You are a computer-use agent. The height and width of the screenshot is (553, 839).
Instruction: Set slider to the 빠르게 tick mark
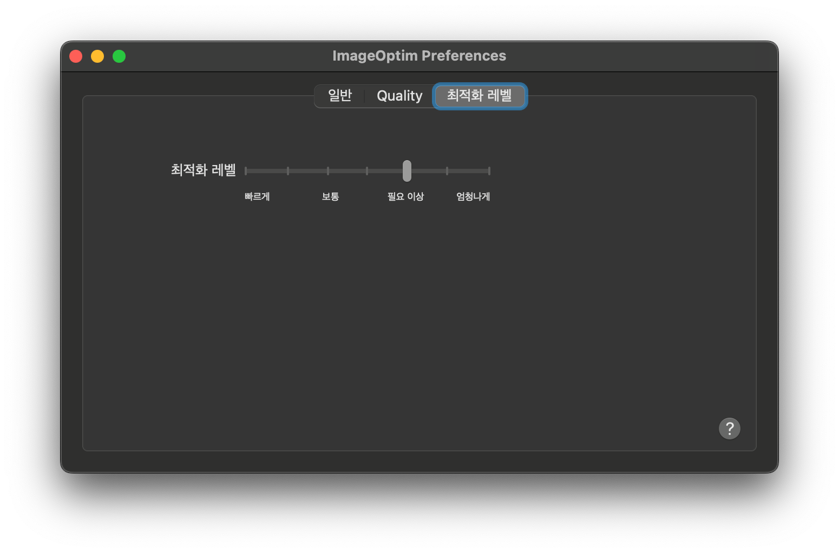point(246,171)
